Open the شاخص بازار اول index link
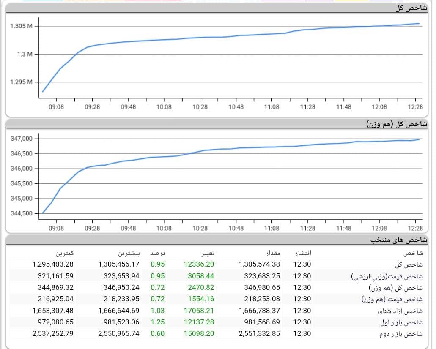 pos(401,322)
